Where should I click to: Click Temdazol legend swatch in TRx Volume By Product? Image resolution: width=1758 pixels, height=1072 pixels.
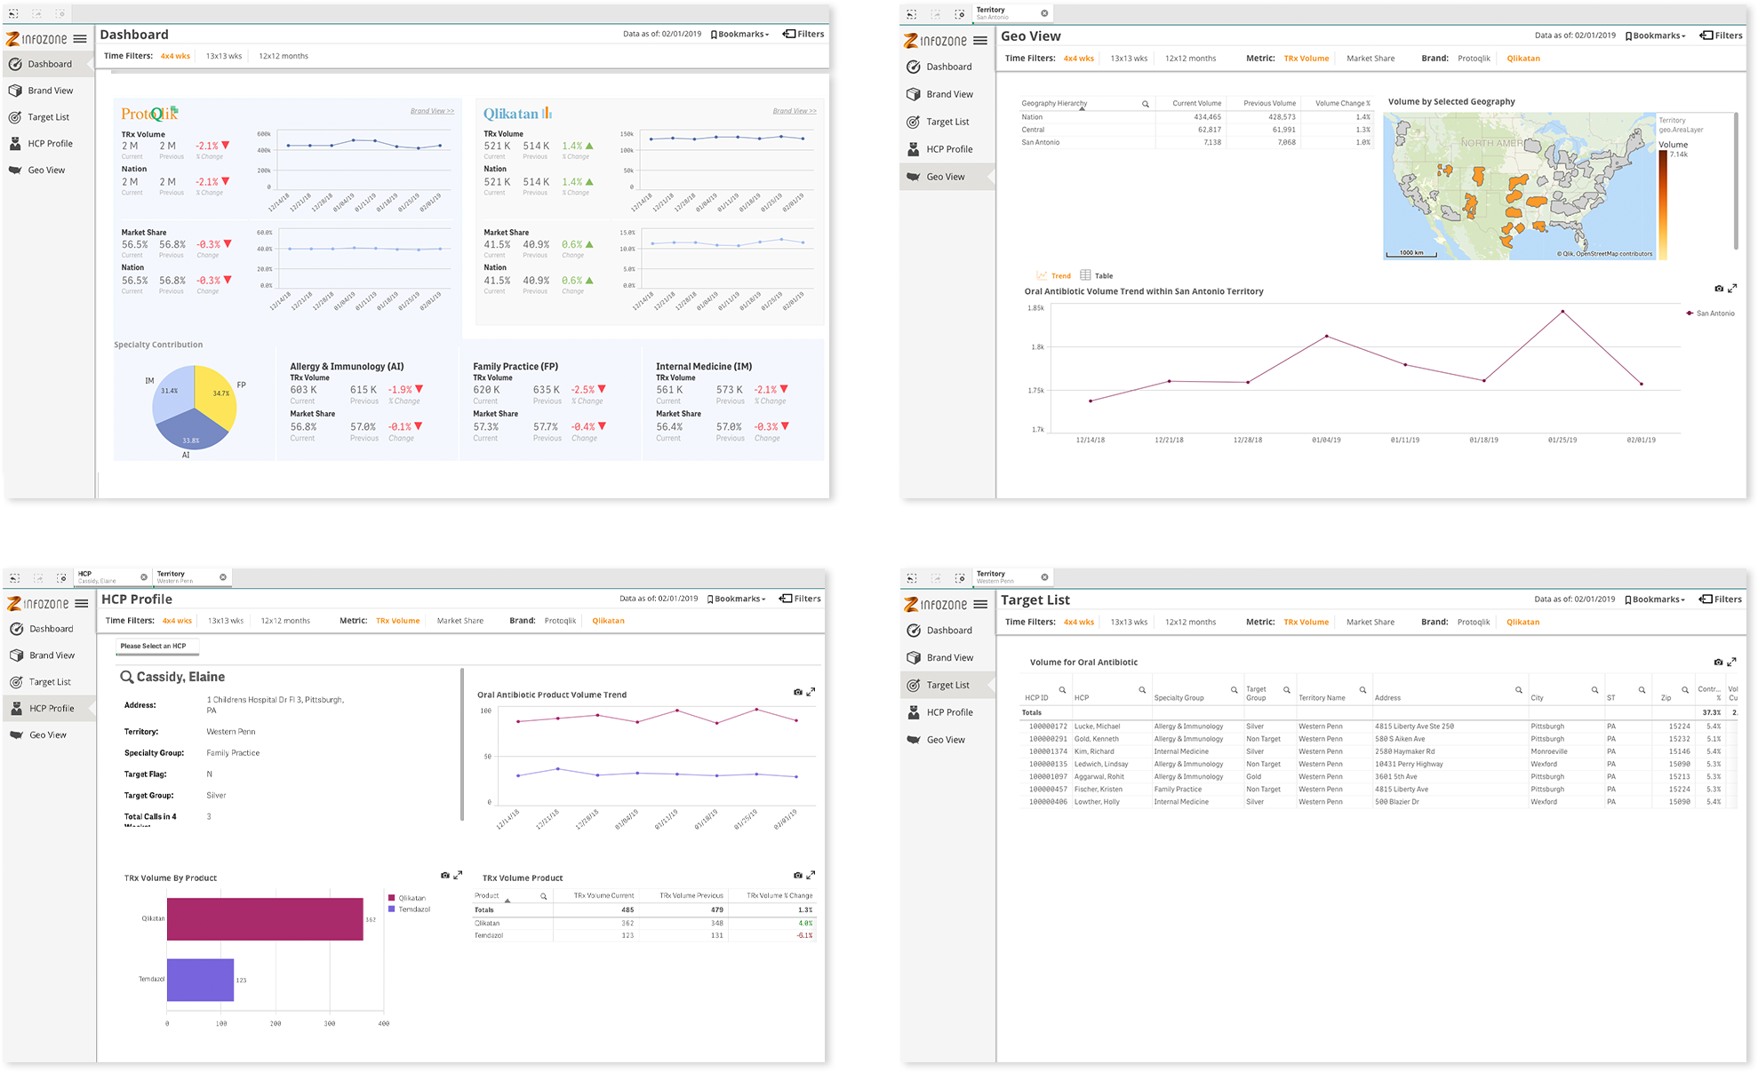(392, 909)
